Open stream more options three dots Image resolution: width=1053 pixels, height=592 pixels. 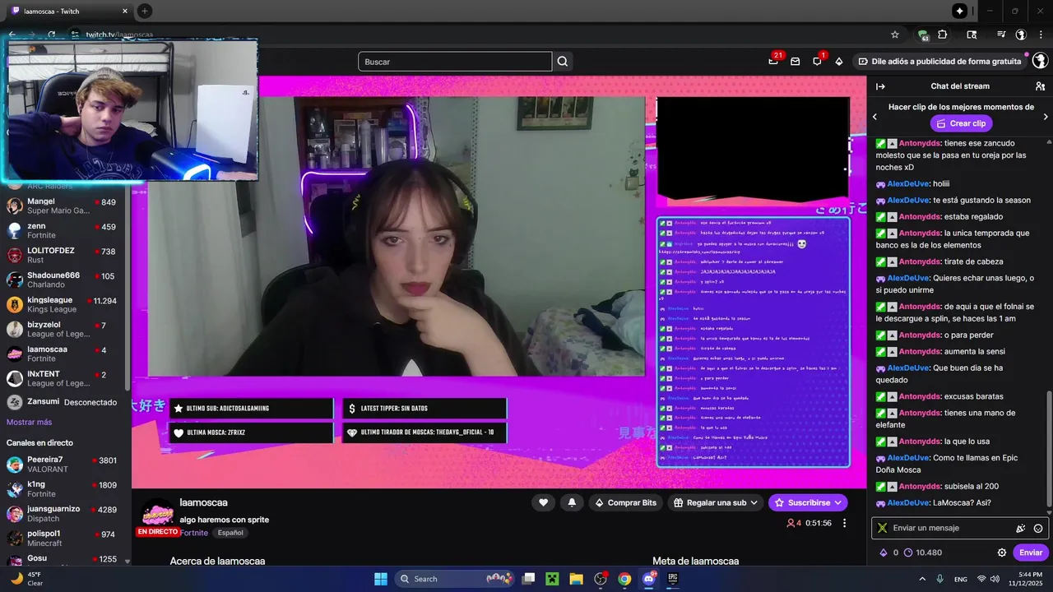tap(844, 523)
